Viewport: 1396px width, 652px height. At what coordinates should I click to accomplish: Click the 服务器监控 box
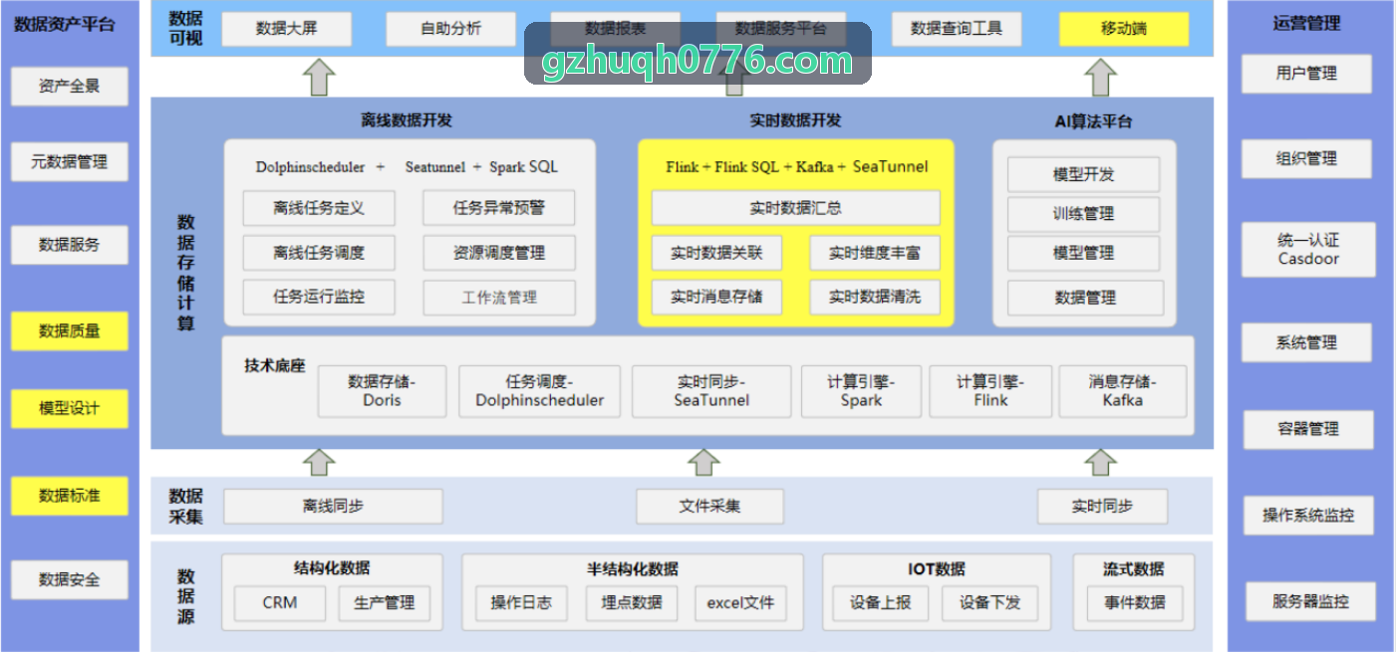(x=1310, y=602)
